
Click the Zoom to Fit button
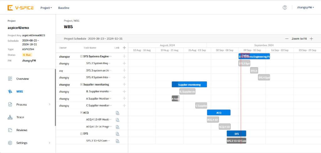299,39
